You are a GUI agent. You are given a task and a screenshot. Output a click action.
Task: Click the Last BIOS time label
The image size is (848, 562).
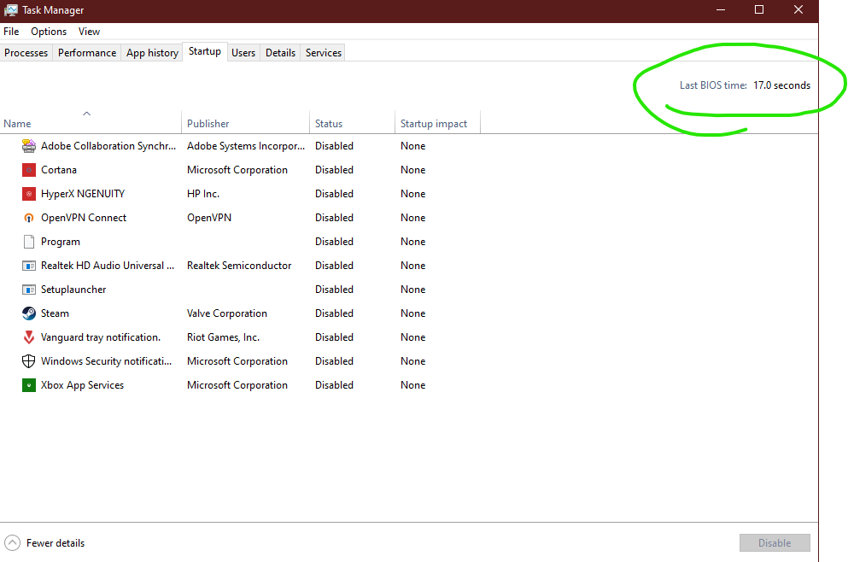(713, 85)
